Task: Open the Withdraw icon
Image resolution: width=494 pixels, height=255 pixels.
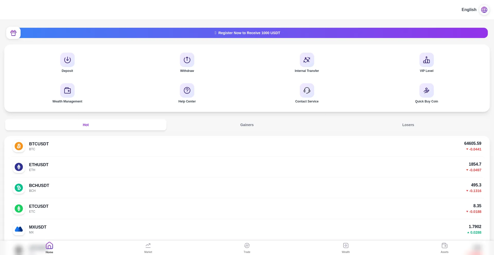Action: pos(187,60)
